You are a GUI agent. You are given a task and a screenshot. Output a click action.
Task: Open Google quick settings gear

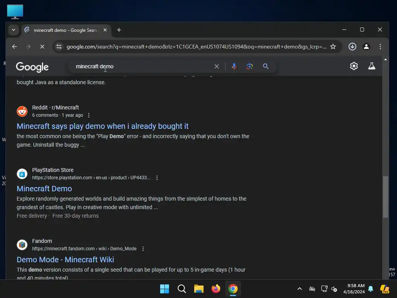pyautogui.click(x=354, y=66)
